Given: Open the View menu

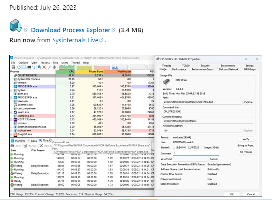Looking at the screenshot, I should [x=34, y=63].
